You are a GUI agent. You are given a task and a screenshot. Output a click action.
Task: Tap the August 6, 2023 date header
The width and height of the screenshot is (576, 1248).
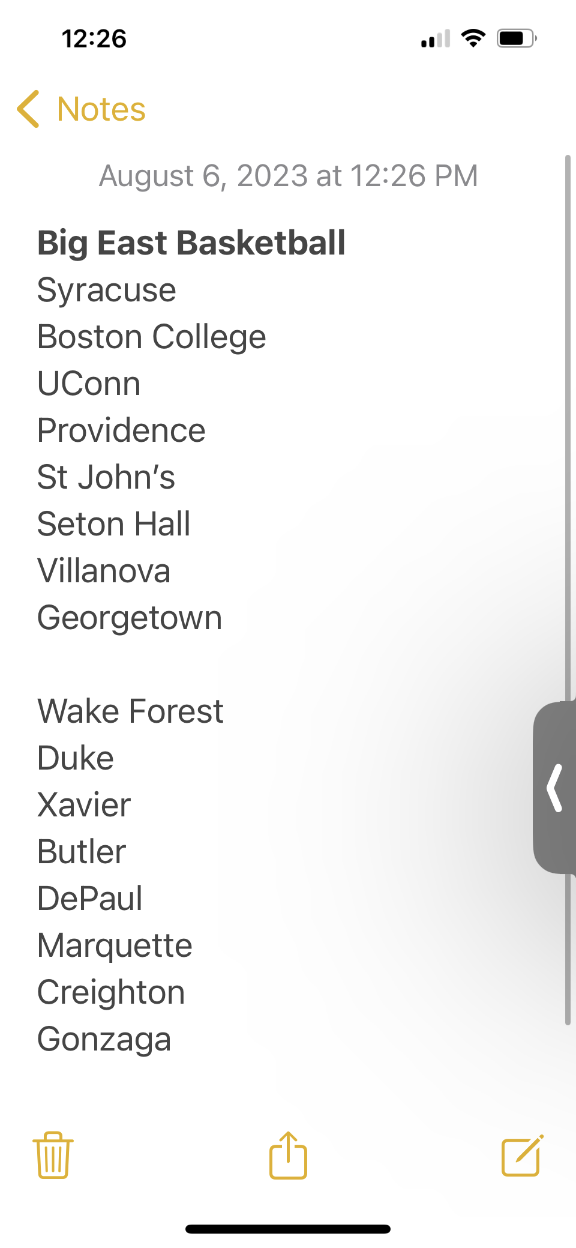[x=289, y=176]
